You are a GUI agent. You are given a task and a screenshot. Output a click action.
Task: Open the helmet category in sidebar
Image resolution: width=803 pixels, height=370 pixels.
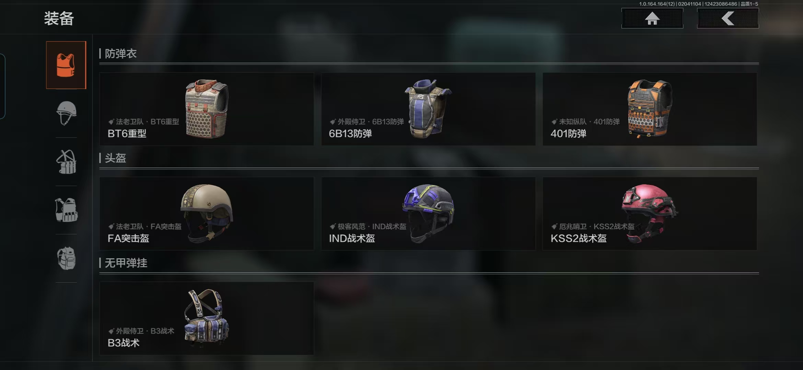(x=66, y=113)
